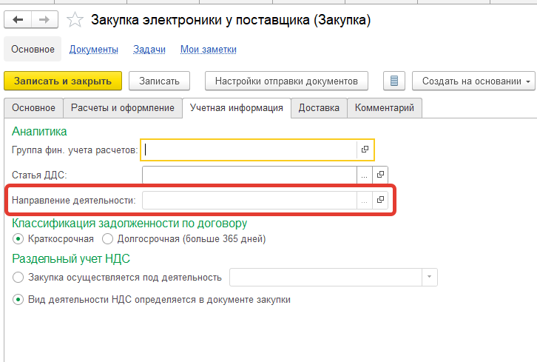Open the Направление деятельности item icon
This screenshot has width=537, height=362.
[x=381, y=200]
